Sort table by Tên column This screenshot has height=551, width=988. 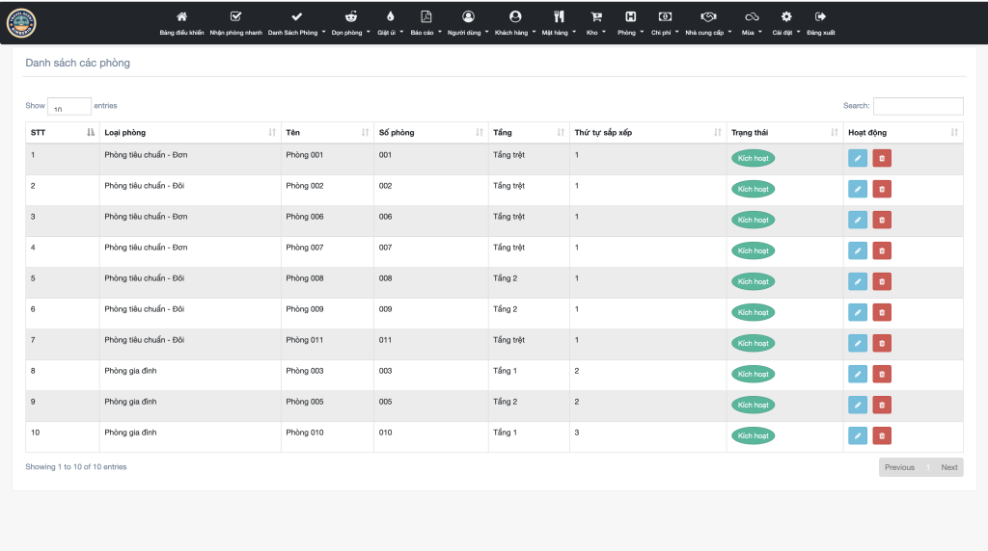click(x=327, y=133)
